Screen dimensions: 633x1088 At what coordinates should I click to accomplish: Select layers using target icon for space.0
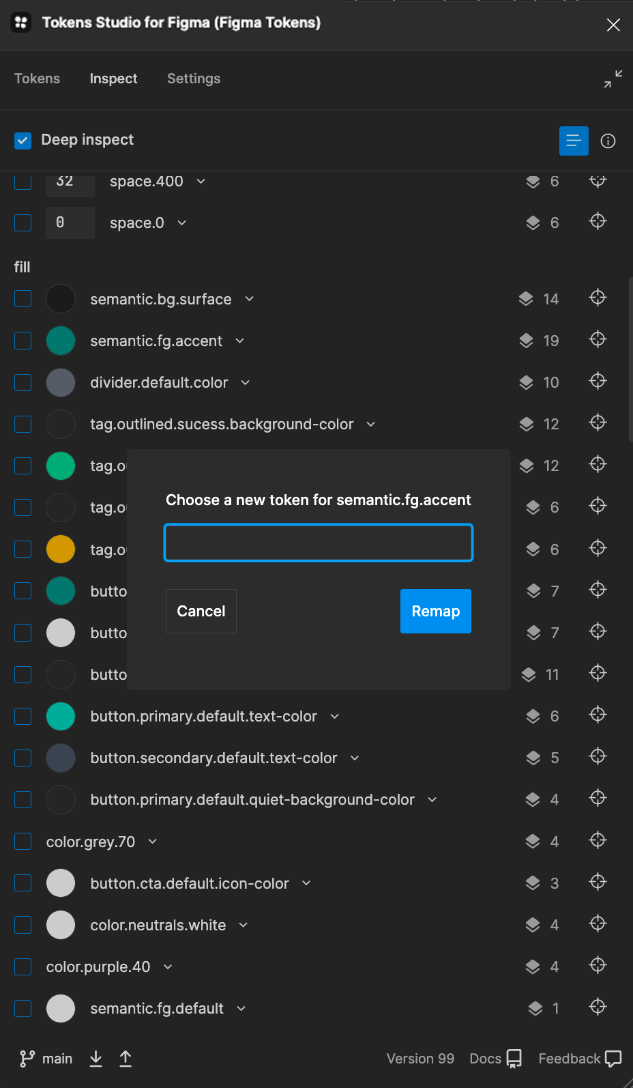[x=598, y=221]
